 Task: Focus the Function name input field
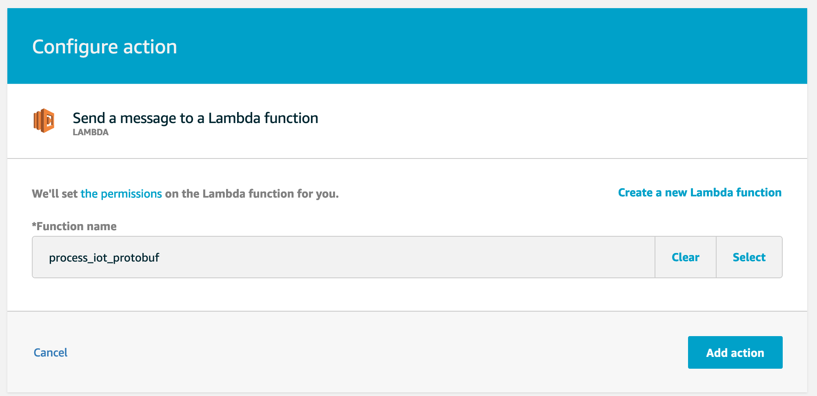point(343,257)
